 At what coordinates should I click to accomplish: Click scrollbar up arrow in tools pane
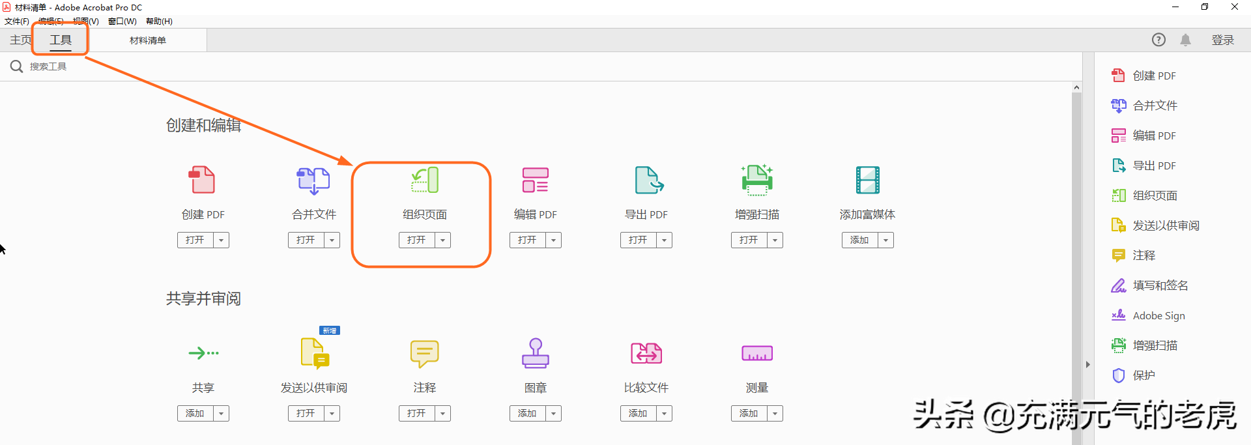1076,87
